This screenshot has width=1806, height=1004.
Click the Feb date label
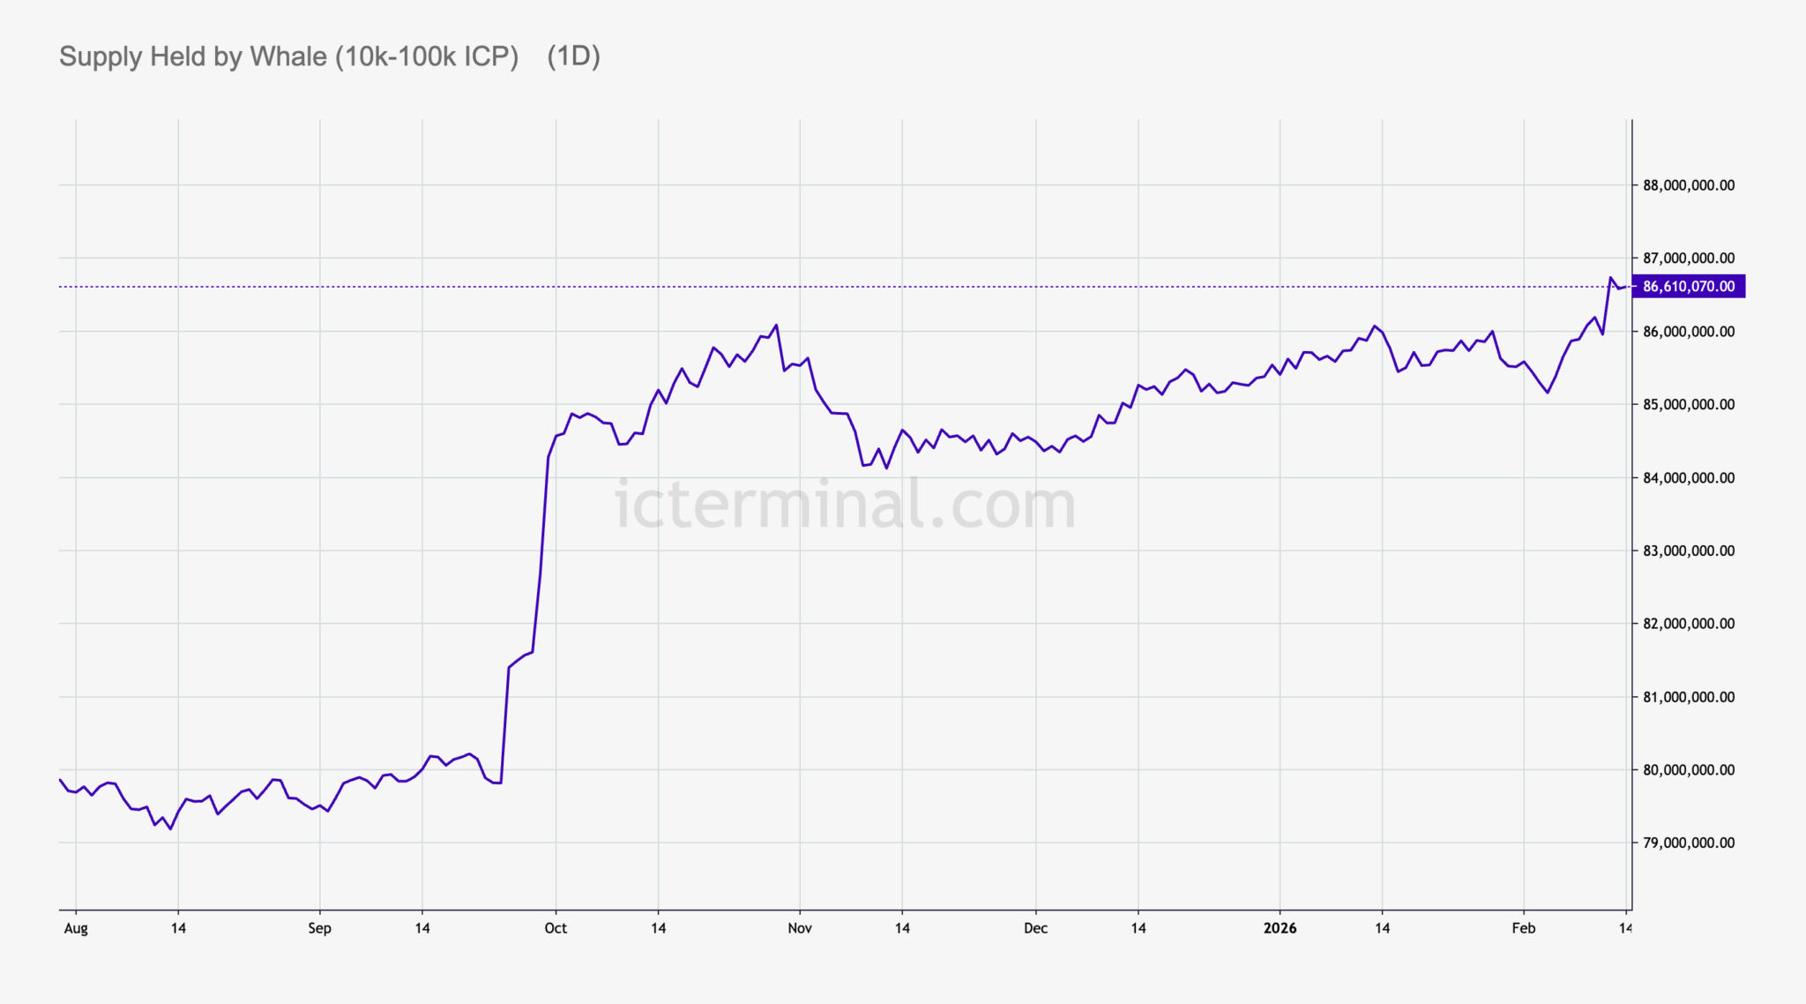(x=1524, y=928)
